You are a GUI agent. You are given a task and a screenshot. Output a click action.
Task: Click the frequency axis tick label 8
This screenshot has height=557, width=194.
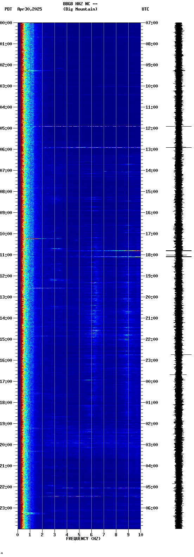(116, 535)
